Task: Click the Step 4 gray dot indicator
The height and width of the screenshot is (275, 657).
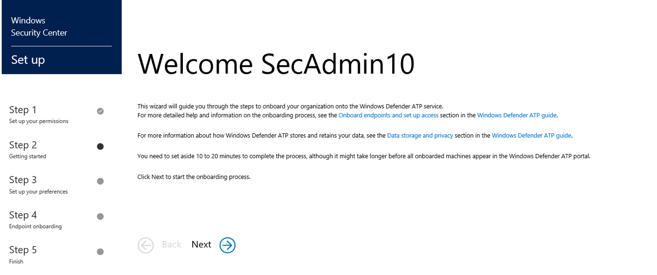Action: pyautogui.click(x=100, y=217)
